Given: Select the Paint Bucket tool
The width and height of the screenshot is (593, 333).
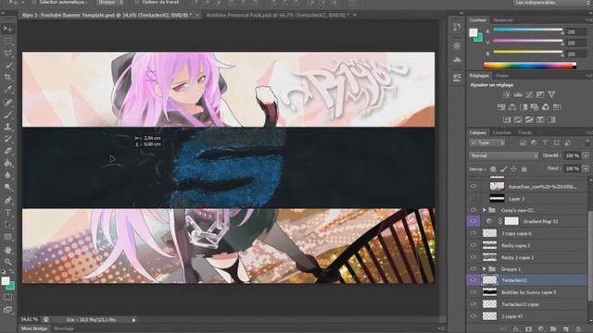Looking at the screenshot, I should pos(7,163).
